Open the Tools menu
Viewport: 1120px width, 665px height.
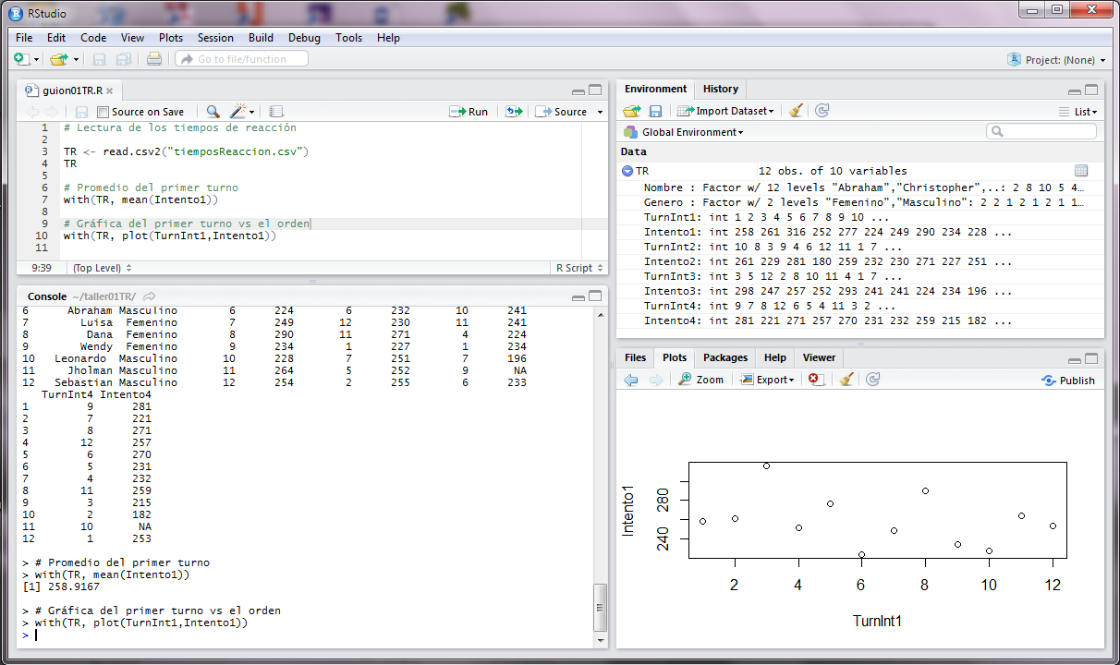coord(349,38)
